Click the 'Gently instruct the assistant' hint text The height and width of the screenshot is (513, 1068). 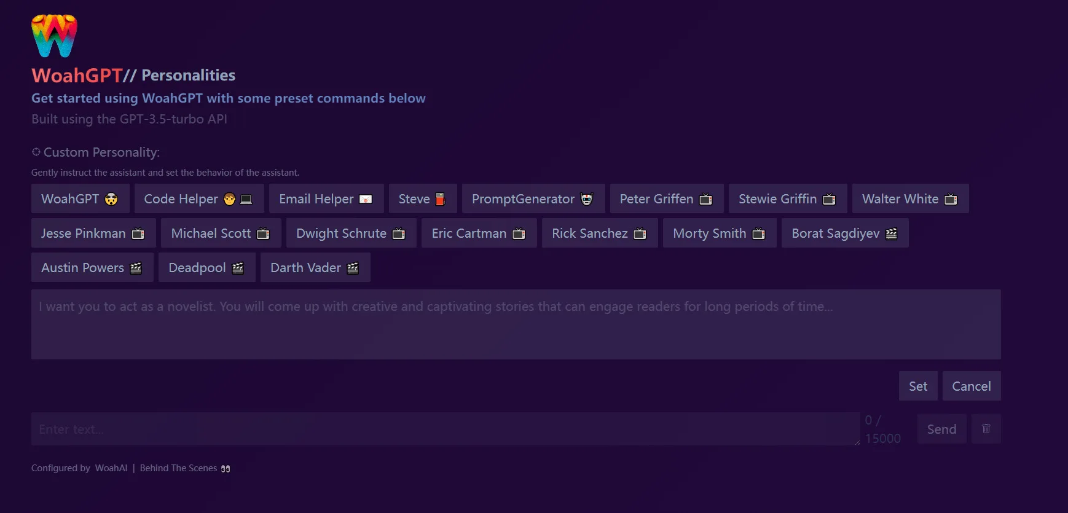coord(165,173)
